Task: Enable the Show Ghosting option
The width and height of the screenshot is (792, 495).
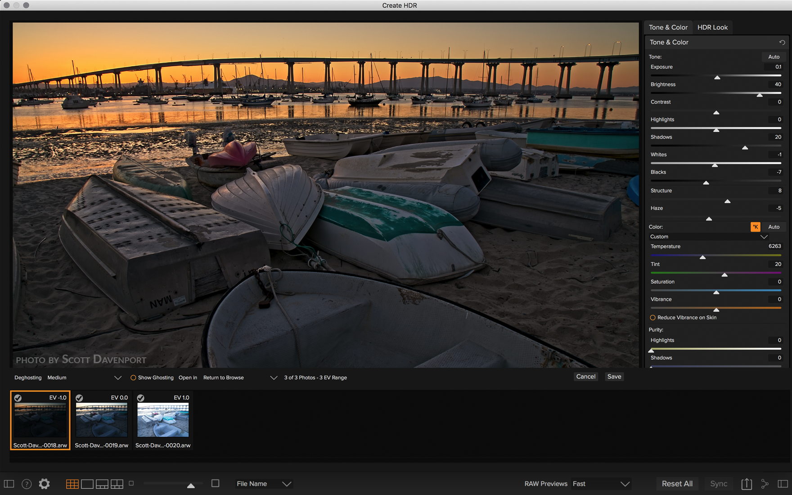Action: pyautogui.click(x=133, y=378)
